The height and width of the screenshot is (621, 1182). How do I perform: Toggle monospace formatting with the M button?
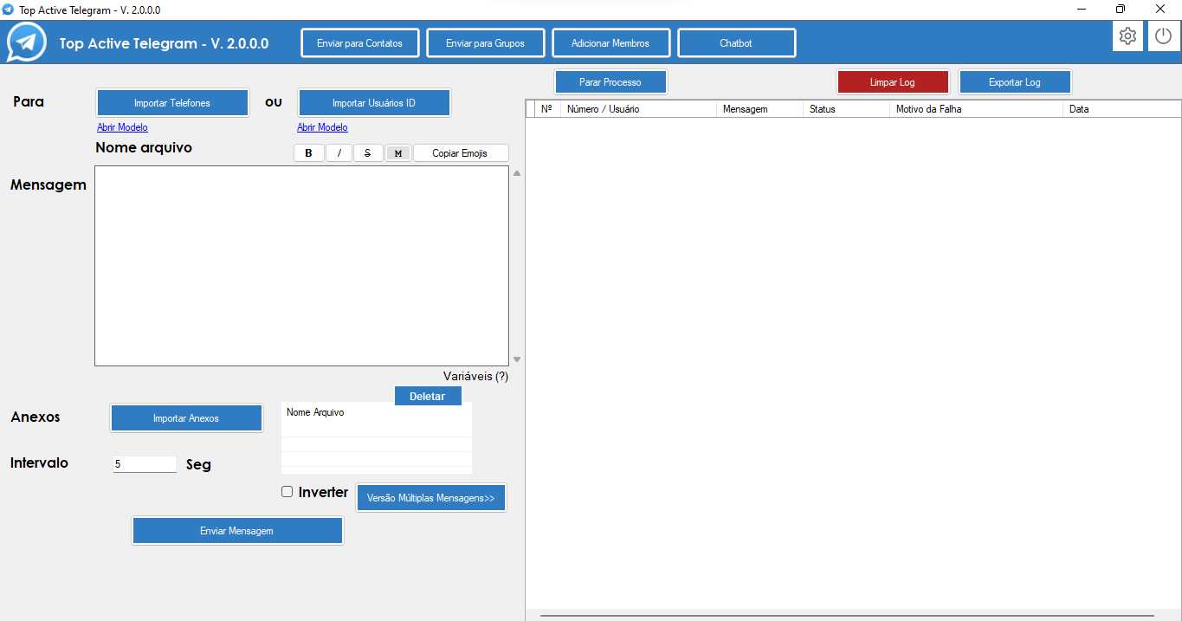[397, 153]
